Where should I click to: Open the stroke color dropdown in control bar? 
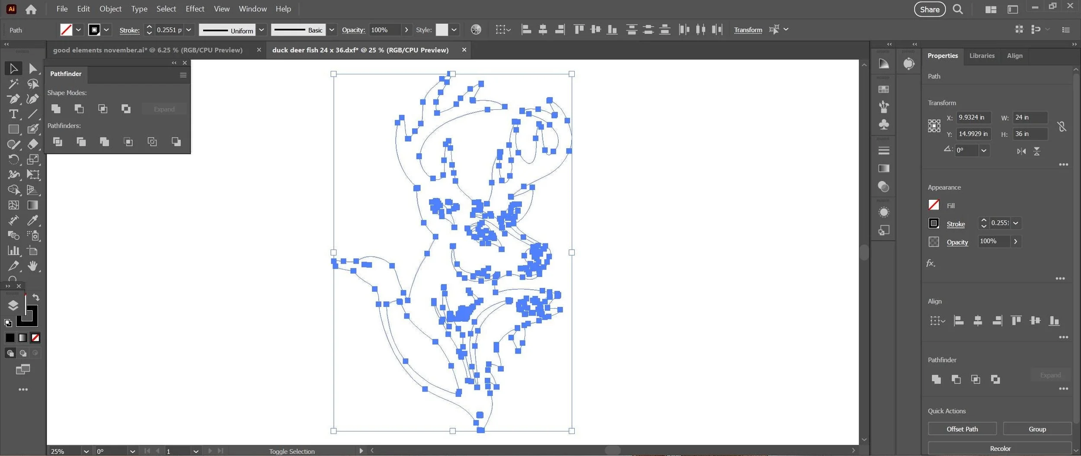106,30
